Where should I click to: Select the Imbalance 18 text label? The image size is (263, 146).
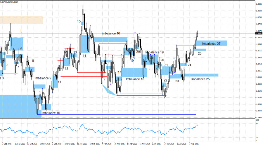[135, 79]
